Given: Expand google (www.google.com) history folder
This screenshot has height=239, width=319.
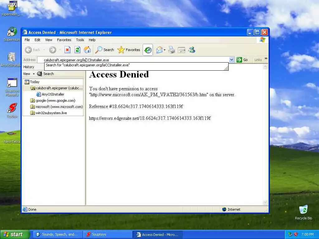Looking at the screenshot, I should click(x=53, y=101).
